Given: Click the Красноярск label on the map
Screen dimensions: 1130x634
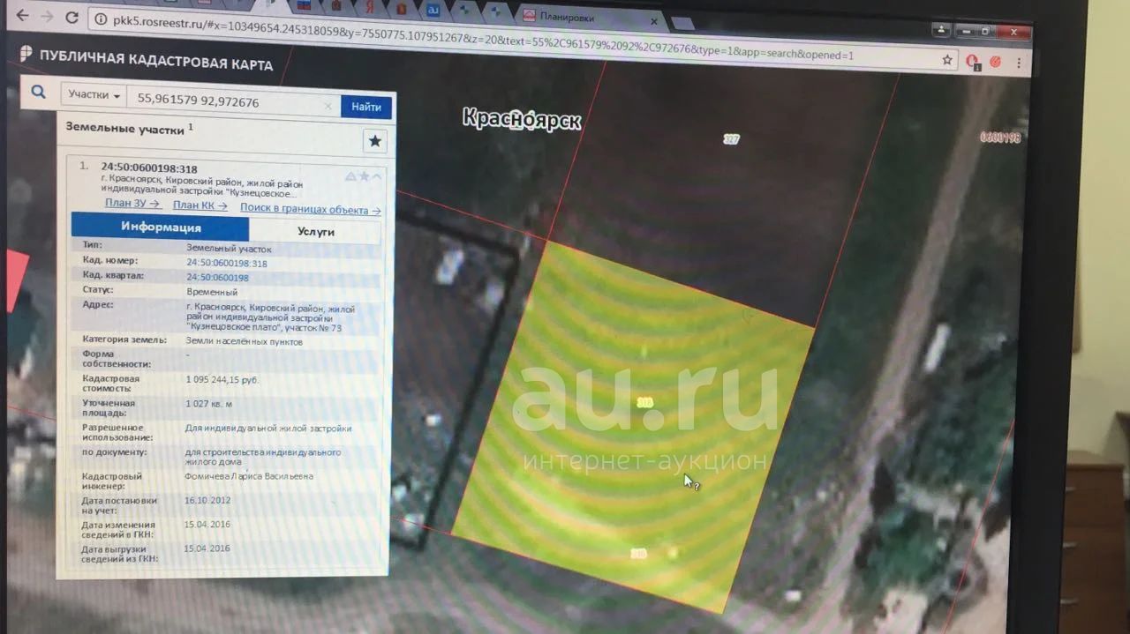Looking at the screenshot, I should pos(522,119).
